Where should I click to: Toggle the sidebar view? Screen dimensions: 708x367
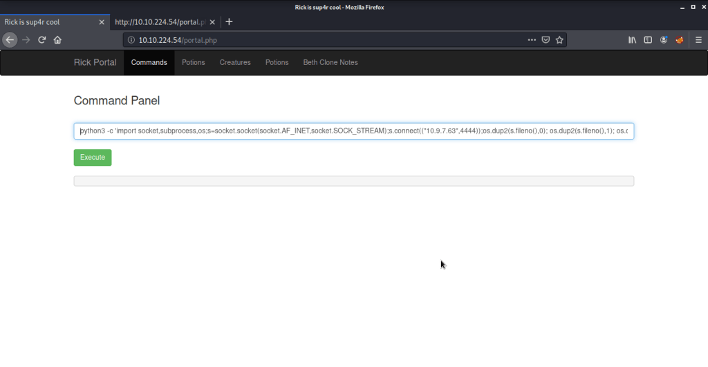point(648,40)
